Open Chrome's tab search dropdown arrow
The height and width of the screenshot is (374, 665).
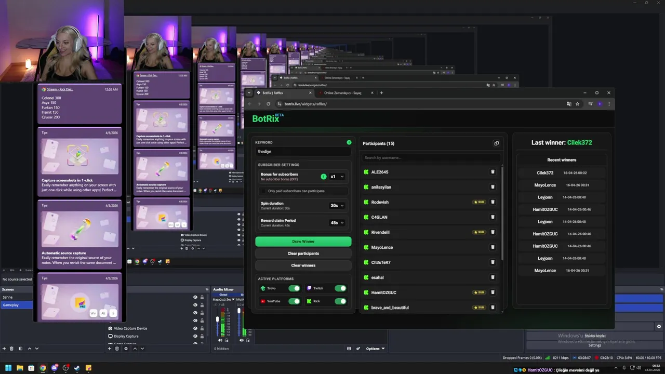249,93
